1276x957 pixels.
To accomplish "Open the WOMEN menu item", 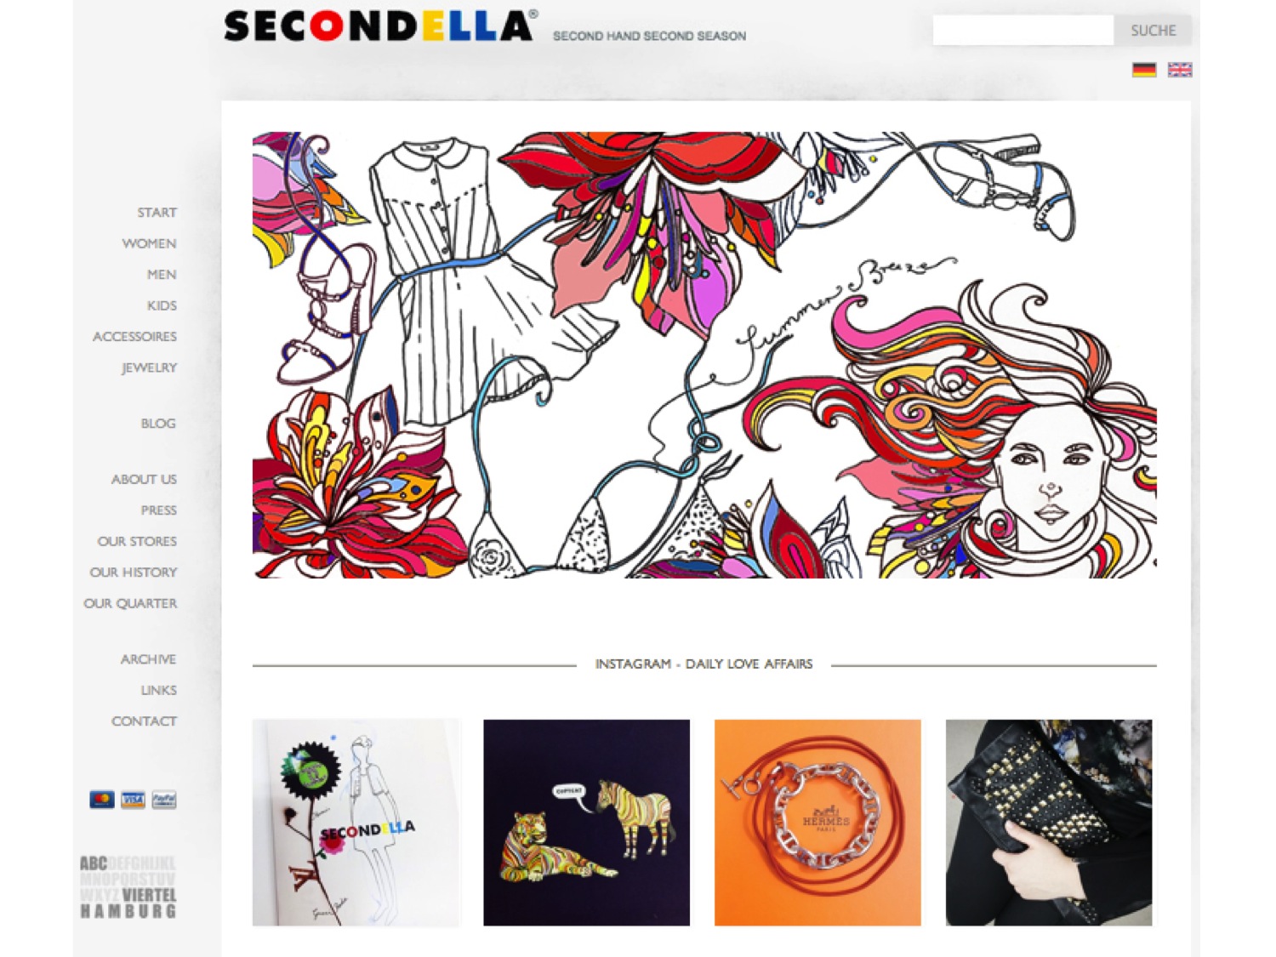I will pyautogui.click(x=149, y=243).
